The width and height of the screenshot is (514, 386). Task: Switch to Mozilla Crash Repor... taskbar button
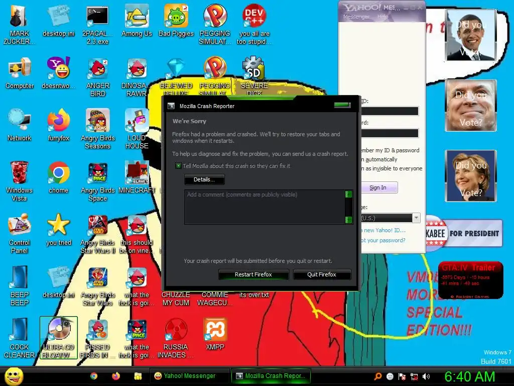pos(271,376)
